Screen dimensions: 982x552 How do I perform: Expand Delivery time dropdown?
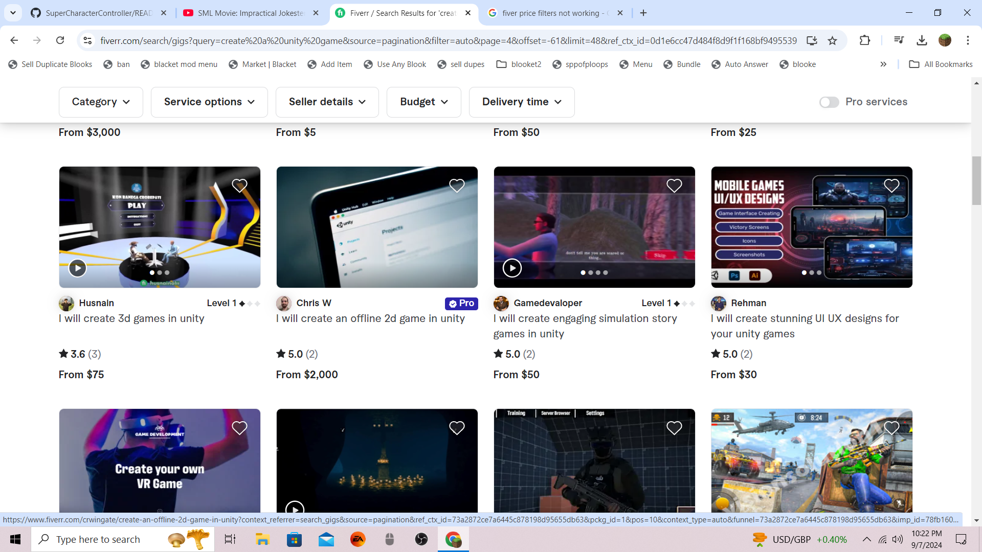click(521, 102)
